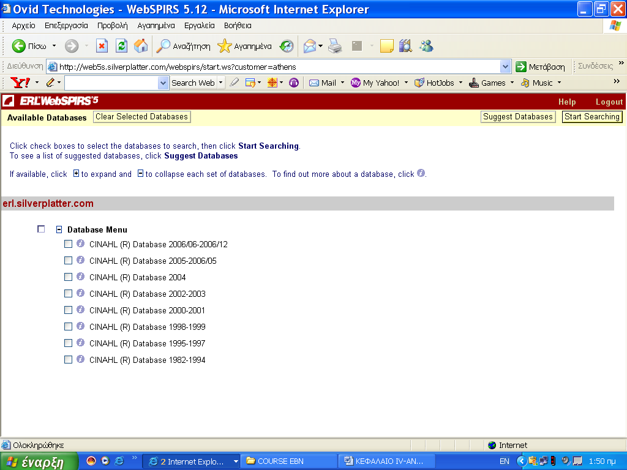Click the purple headphones Yahoo icon

pyautogui.click(x=294, y=83)
